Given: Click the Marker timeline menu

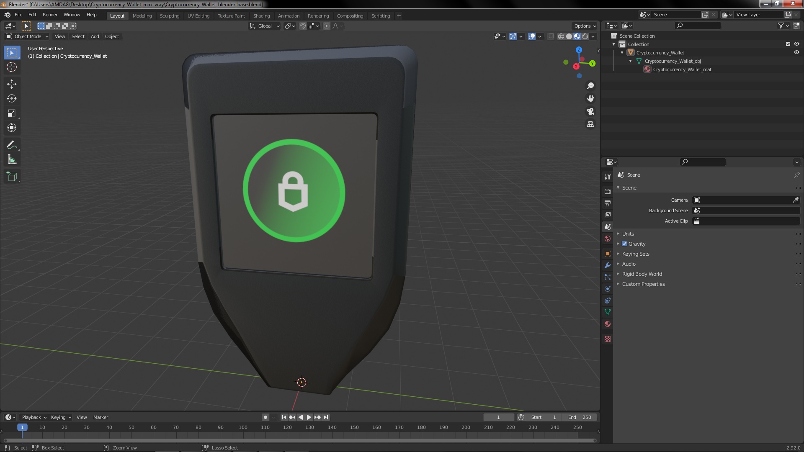Looking at the screenshot, I should tap(100, 417).
